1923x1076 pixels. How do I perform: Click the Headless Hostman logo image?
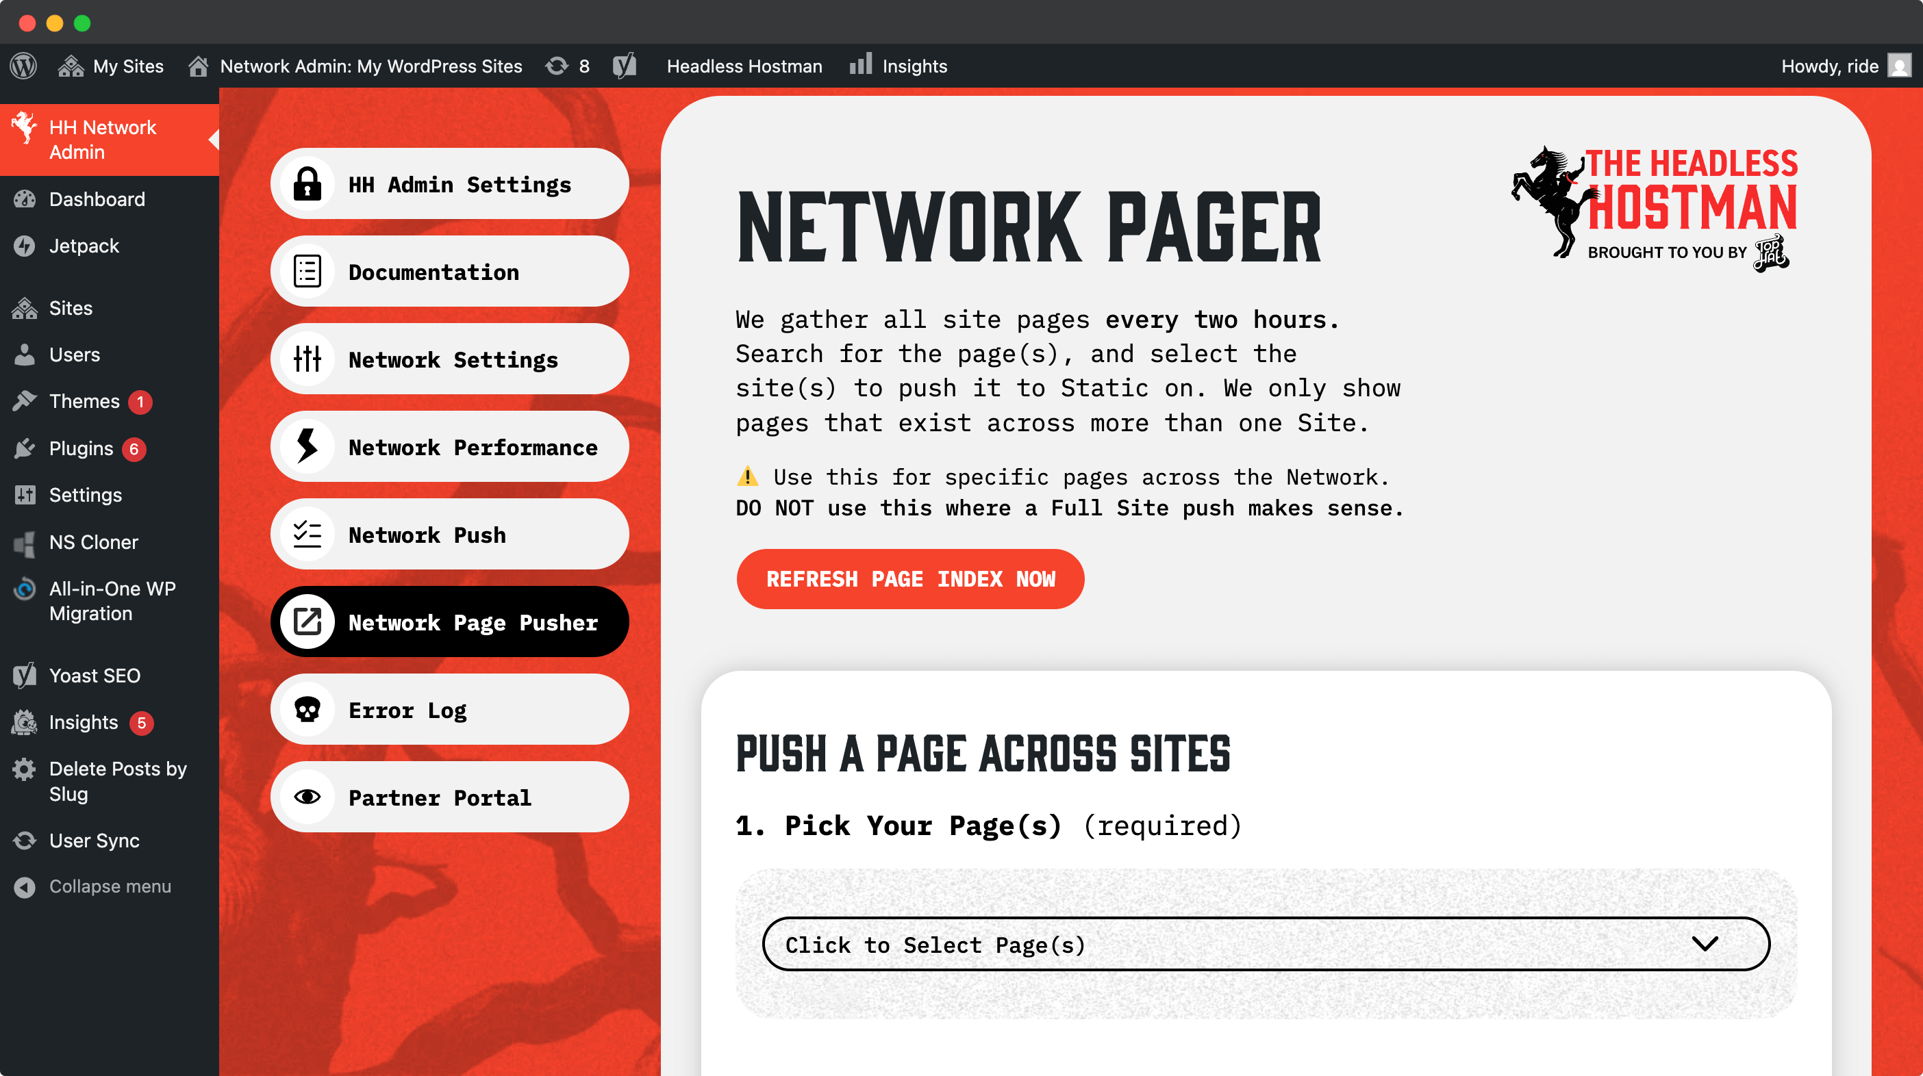click(1655, 207)
